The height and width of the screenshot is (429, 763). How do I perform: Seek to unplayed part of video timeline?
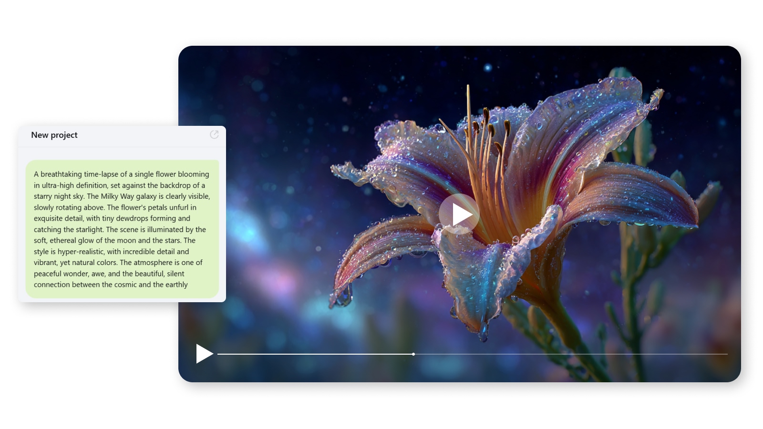[571, 354]
